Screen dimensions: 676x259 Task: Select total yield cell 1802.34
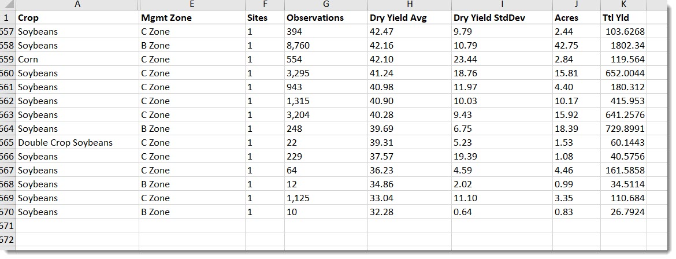coord(628,46)
